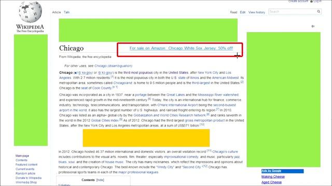Open Random article sidebar link
This screenshot has width=332, height=186.
click(25, 174)
